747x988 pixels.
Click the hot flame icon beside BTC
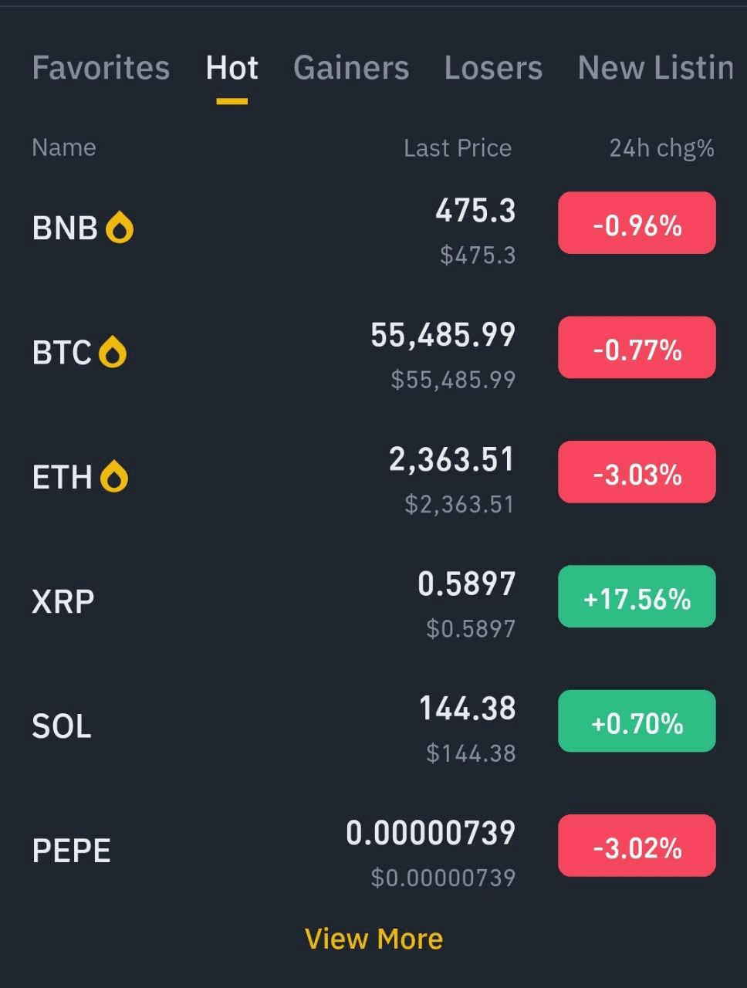[113, 352]
